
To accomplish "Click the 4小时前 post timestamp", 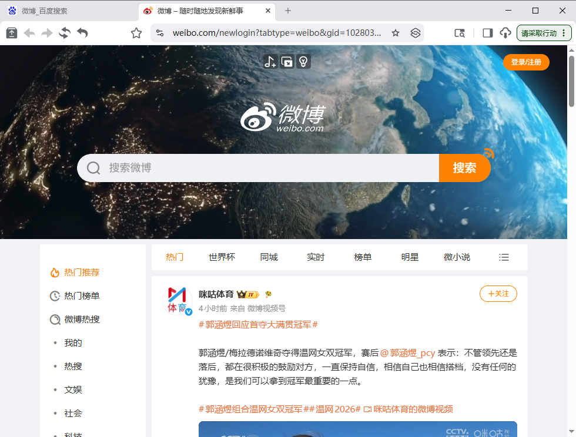I will point(213,308).
